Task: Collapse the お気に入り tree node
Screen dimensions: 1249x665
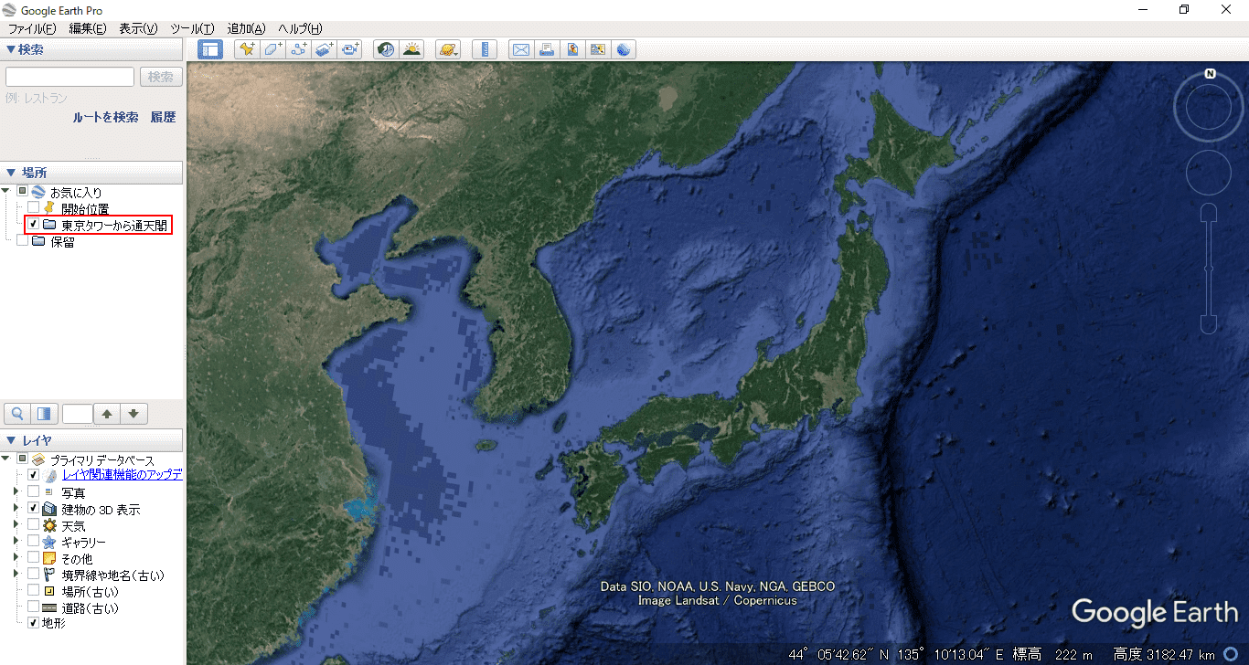Action: (6, 192)
